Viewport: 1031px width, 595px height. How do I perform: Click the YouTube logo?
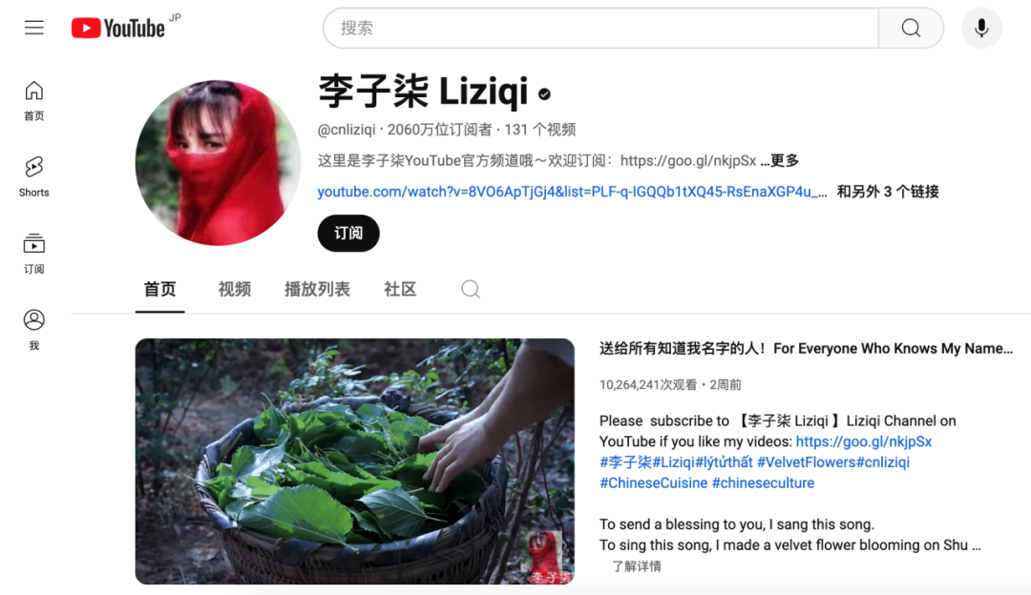coord(118,29)
